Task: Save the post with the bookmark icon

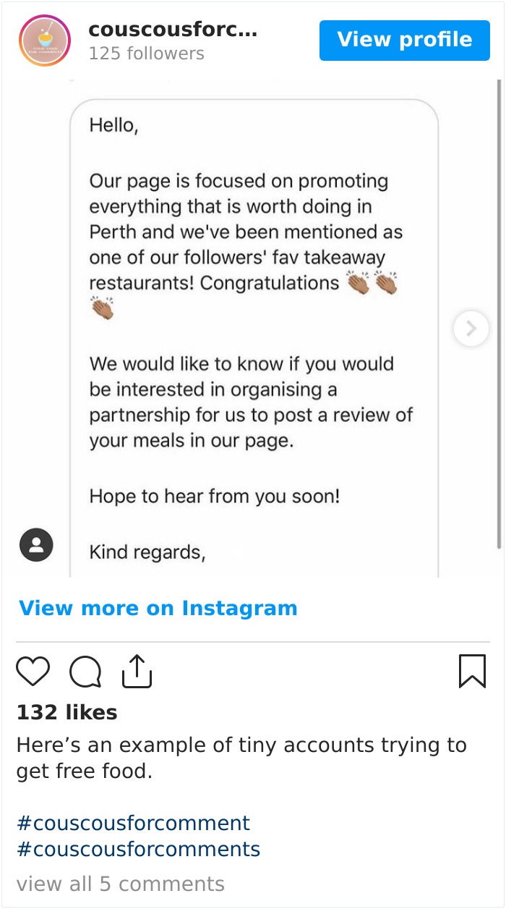Action: tap(472, 672)
